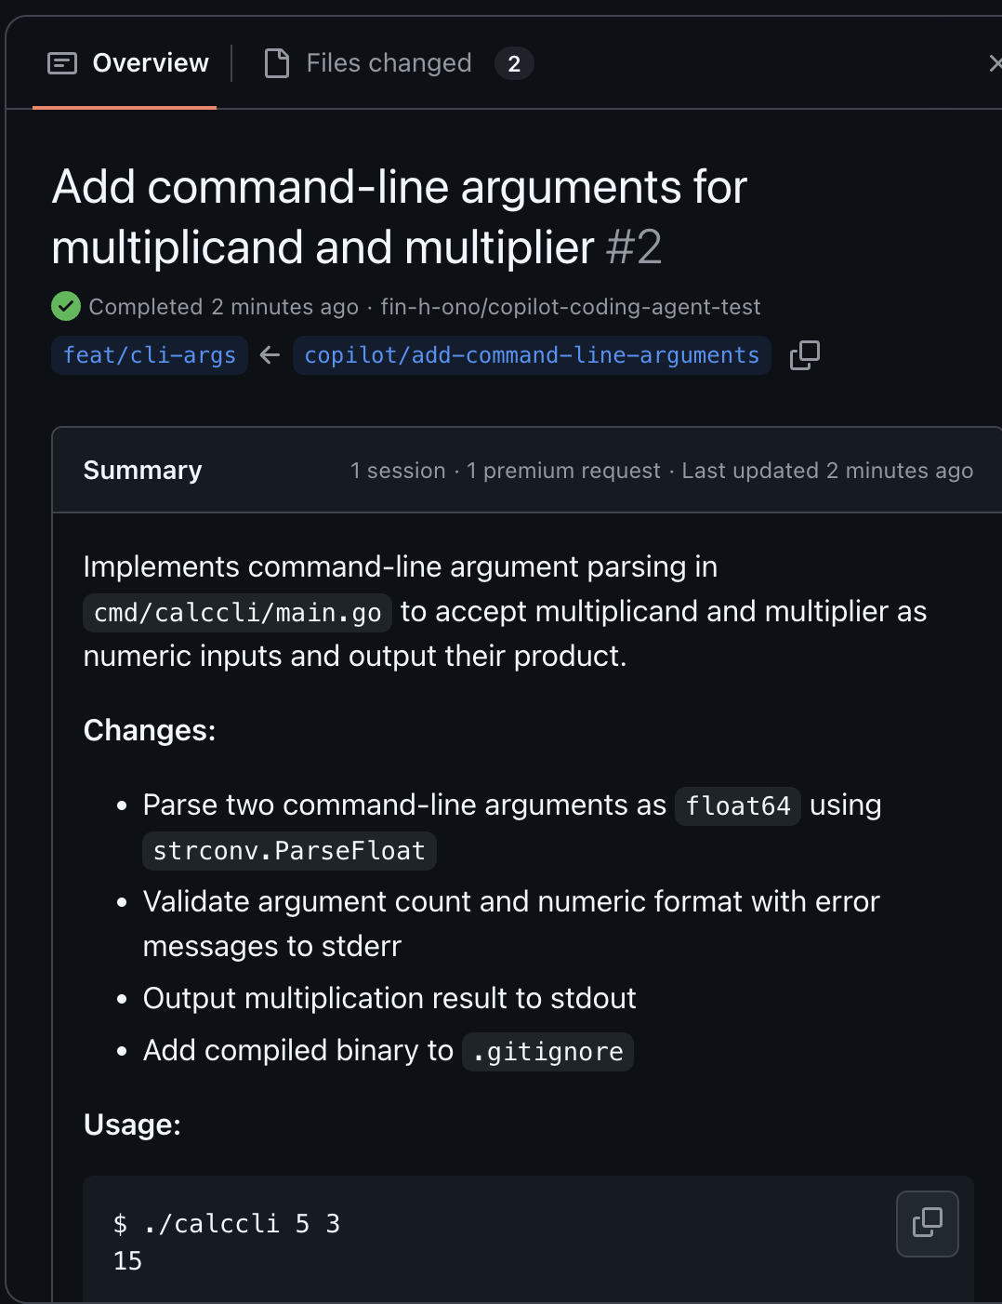The height and width of the screenshot is (1304, 1002).
Task: Click the "1 premium request" text
Action: click(563, 471)
